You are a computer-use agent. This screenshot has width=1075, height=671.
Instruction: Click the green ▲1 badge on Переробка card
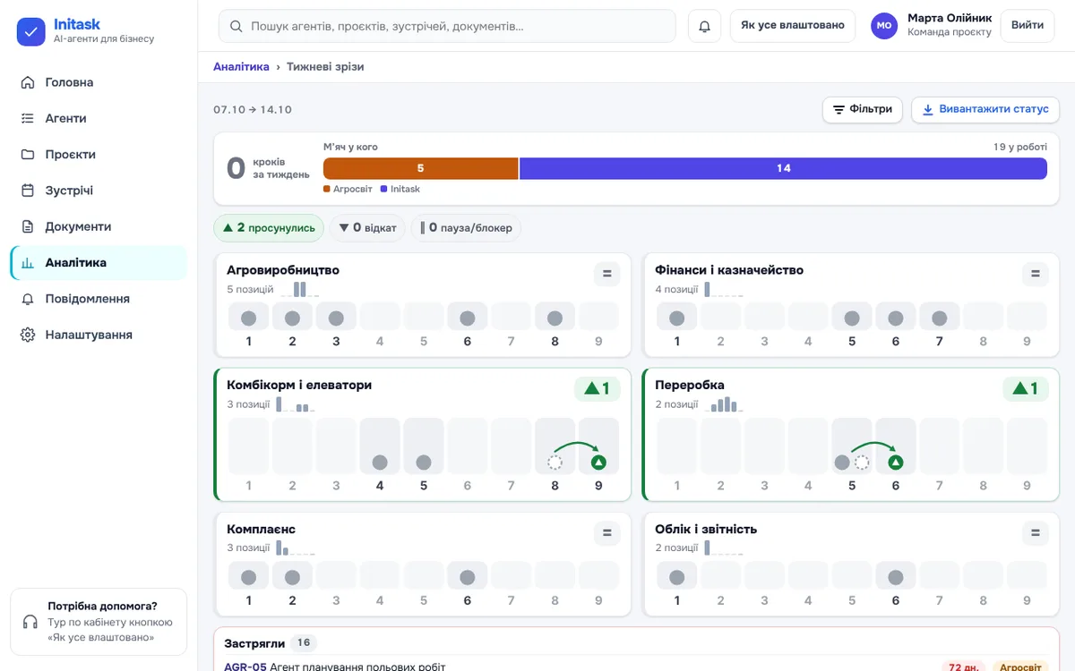point(1025,389)
